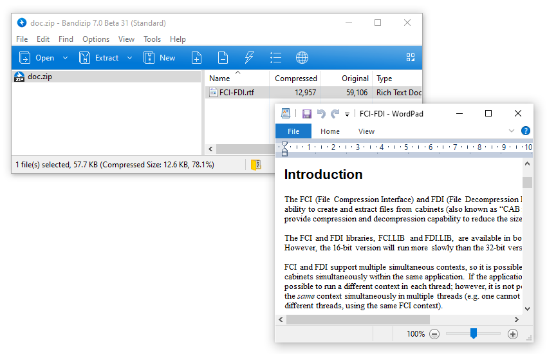The width and height of the screenshot is (547, 354).
Task: Click the New archive button
Action: (160, 58)
